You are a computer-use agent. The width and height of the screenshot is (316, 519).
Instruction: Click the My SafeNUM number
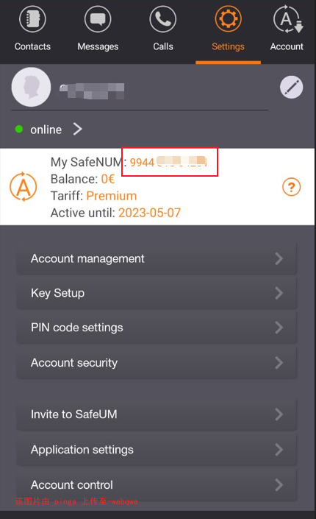tap(168, 162)
